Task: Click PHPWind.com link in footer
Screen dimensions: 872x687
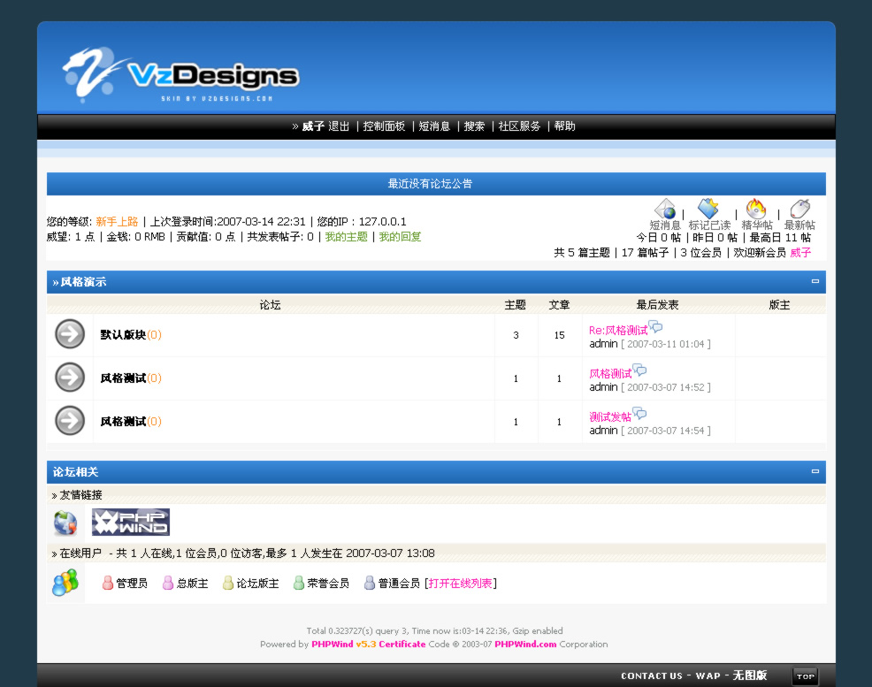Action: pos(525,645)
